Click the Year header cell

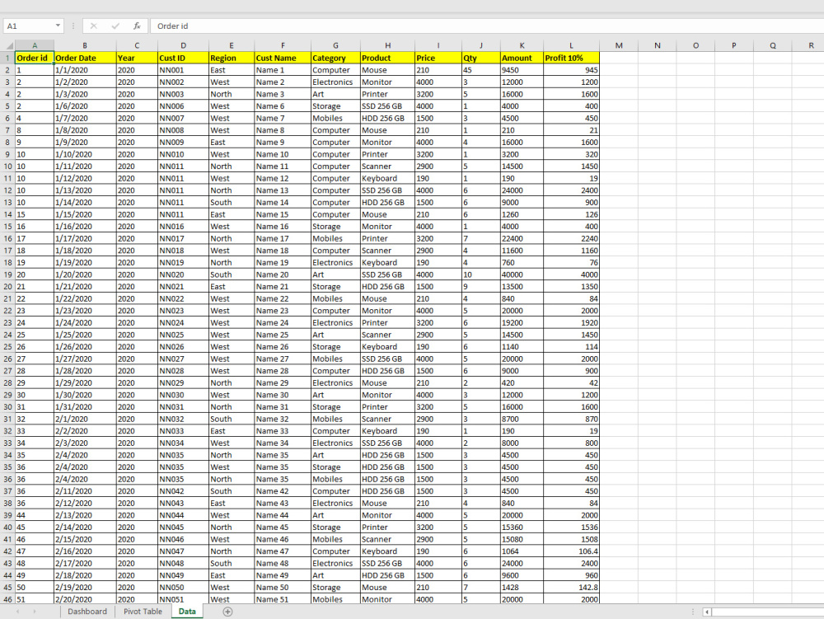click(x=137, y=58)
